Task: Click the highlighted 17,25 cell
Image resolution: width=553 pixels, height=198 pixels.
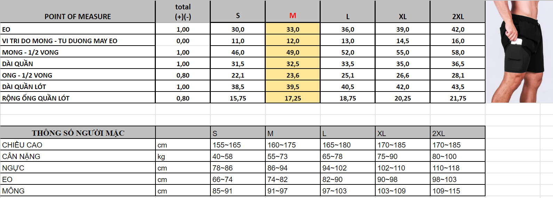Action: (x=292, y=98)
